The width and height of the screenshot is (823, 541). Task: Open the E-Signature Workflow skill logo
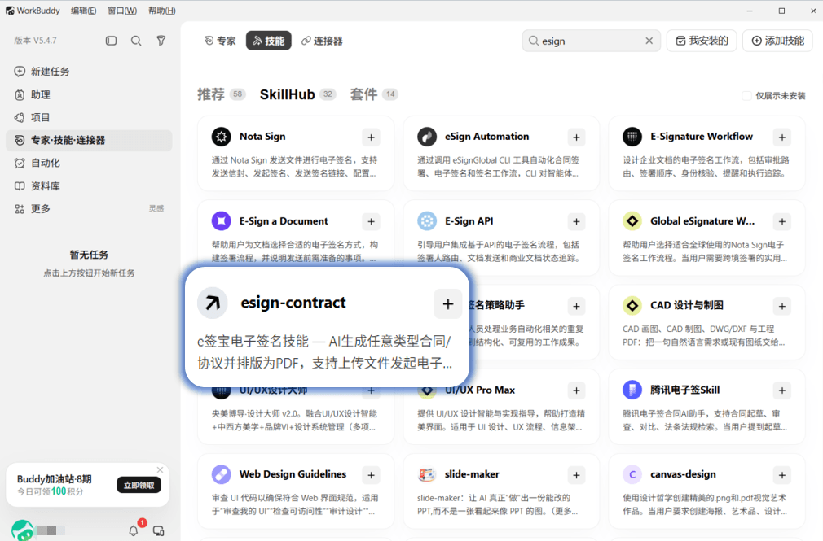(x=632, y=137)
